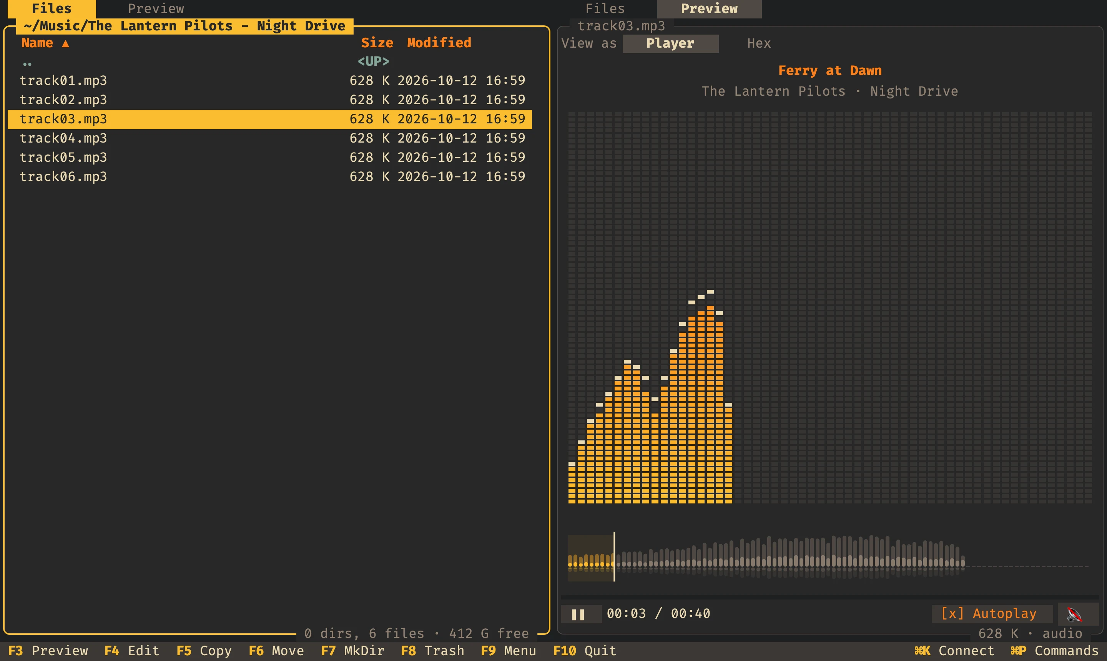
Task: Select the left pane Files tab
Action: coord(52,9)
